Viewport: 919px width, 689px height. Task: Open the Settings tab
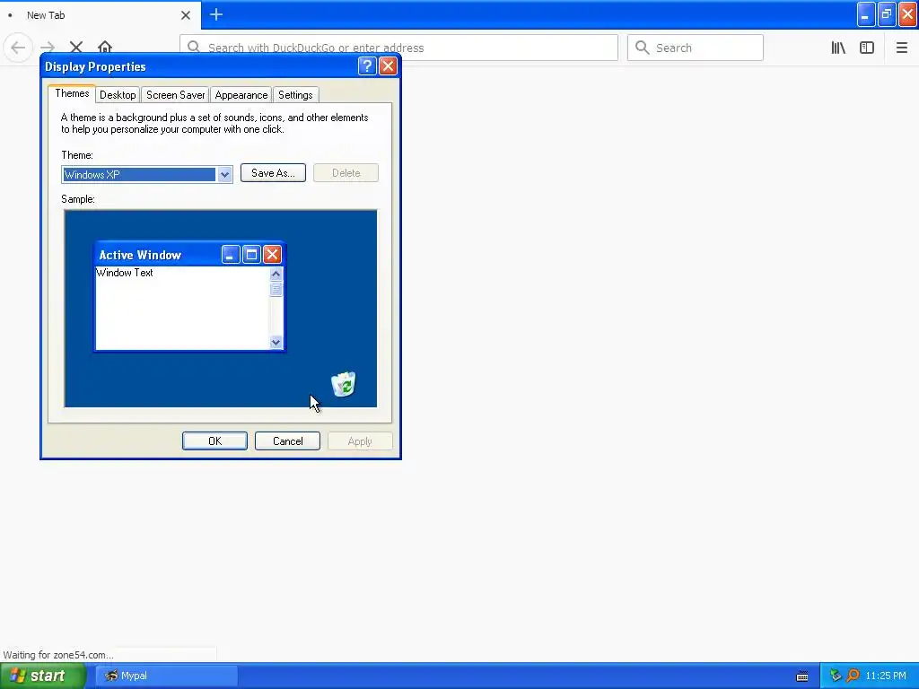tap(295, 95)
